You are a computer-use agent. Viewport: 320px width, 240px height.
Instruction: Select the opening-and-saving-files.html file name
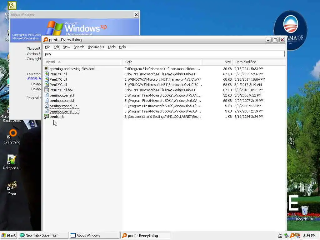pos(72,68)
